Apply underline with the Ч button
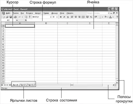The image size is (133, 104). pyautogui.click(x=68, y=17)
